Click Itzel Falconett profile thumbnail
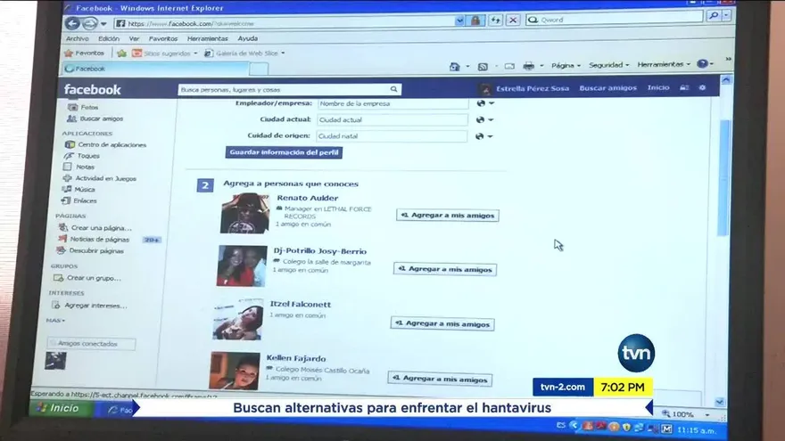Image resolution: width=785 pixels, height=441 pixels. (237, 320)
